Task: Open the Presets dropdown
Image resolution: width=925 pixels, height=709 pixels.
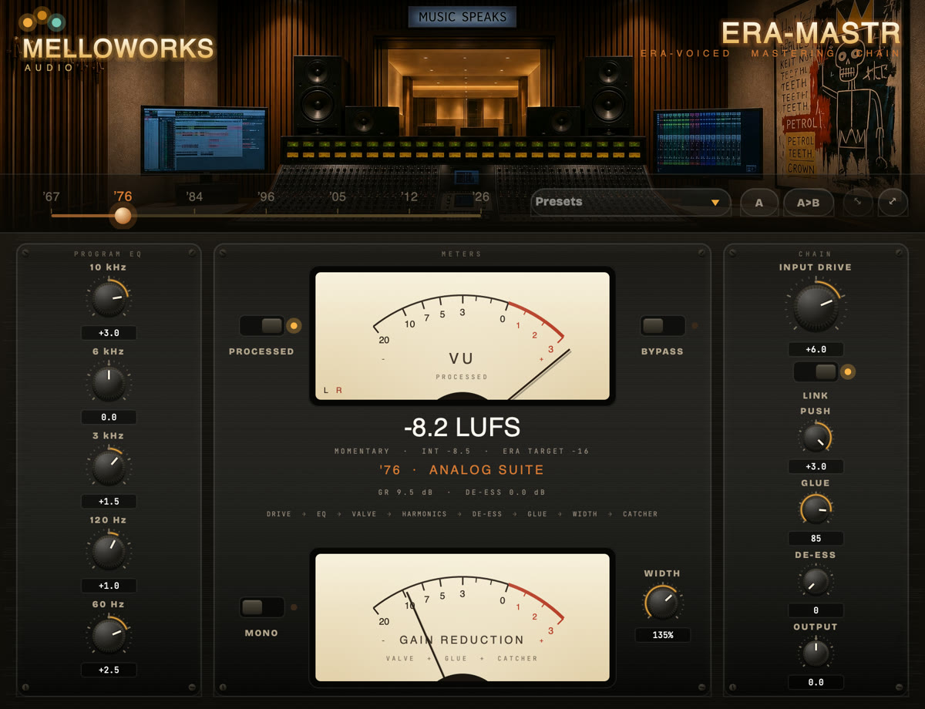Action: [x=631, y=202]
